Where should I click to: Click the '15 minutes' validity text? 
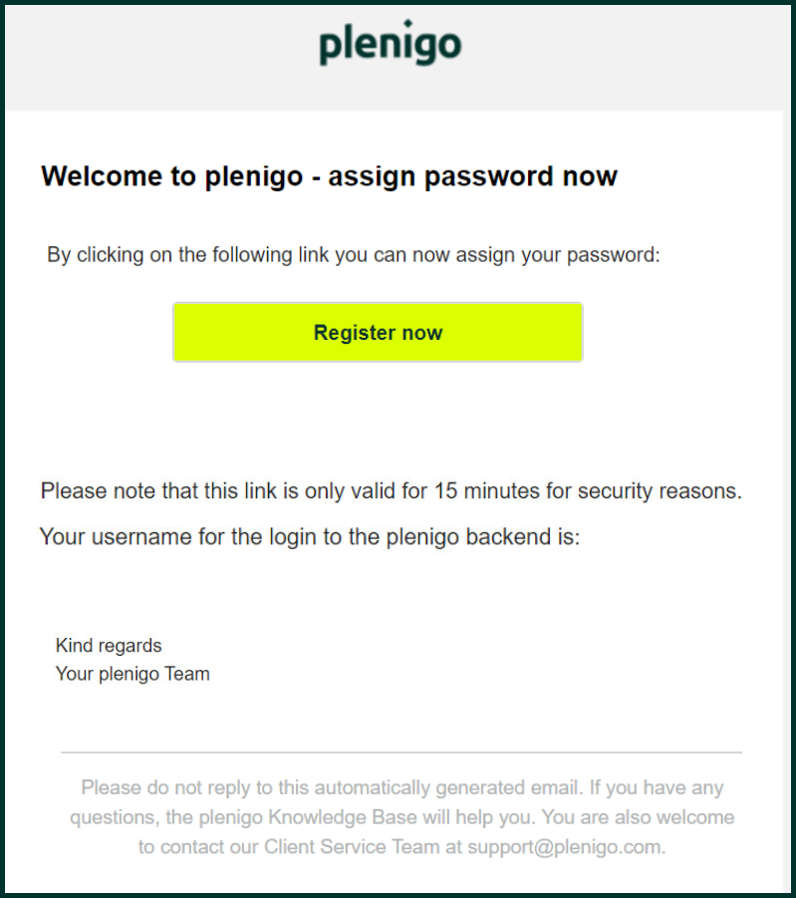tap(487, 490)
